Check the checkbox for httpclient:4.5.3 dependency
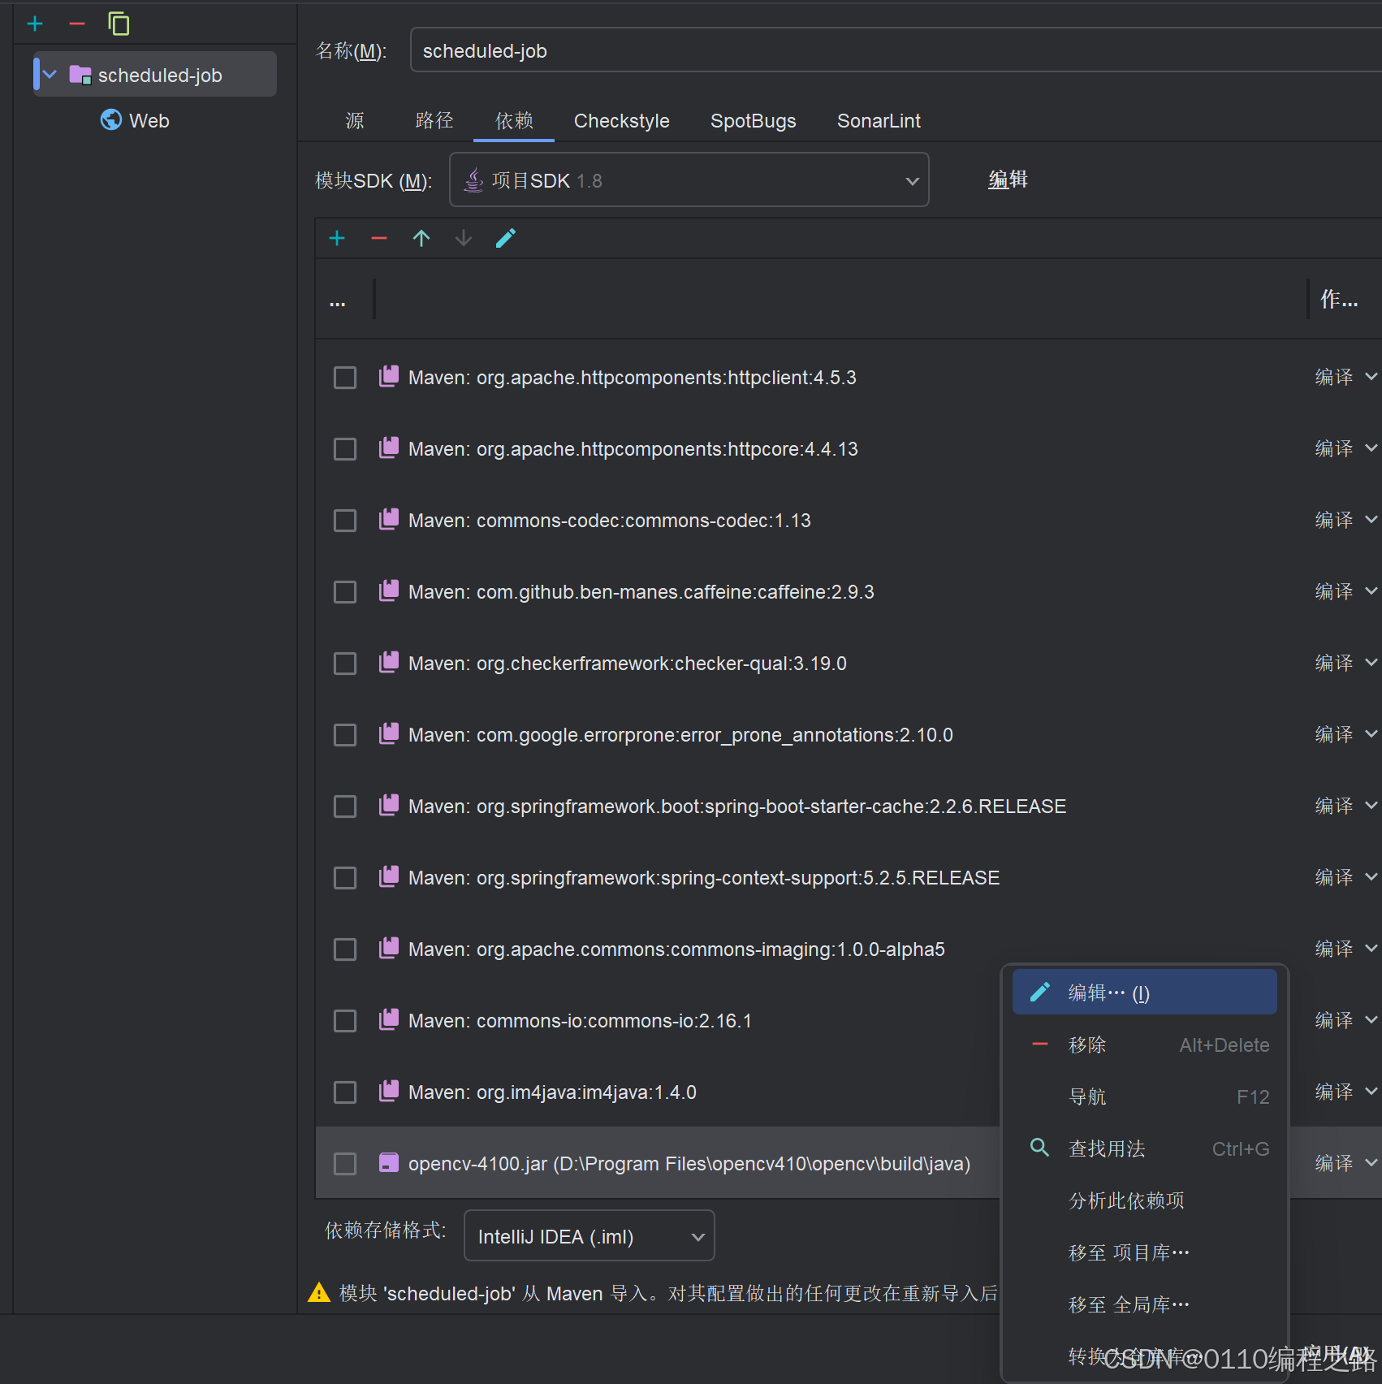This screenshot has height=1384, width=1382. click(x=344, y=377)
